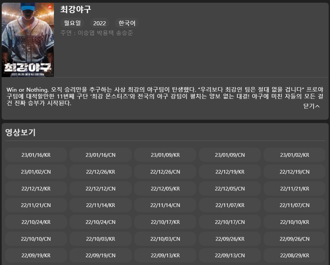The width and height of the screenshot is (330, 265).
Task: Start episode 22/09/19/CN
Action: pyautogui.click(x=100, y=255)
